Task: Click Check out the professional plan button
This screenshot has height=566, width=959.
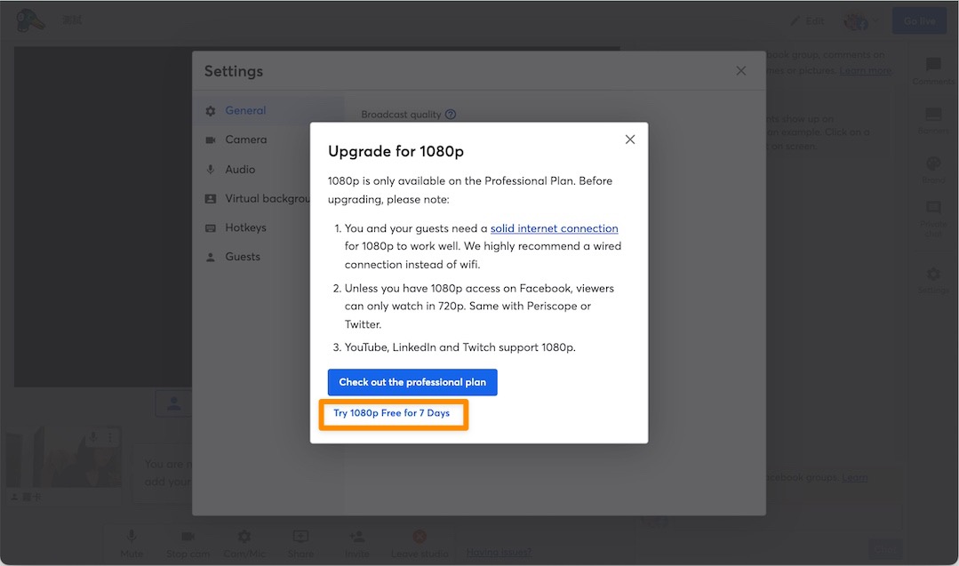Action: (412, 382)
